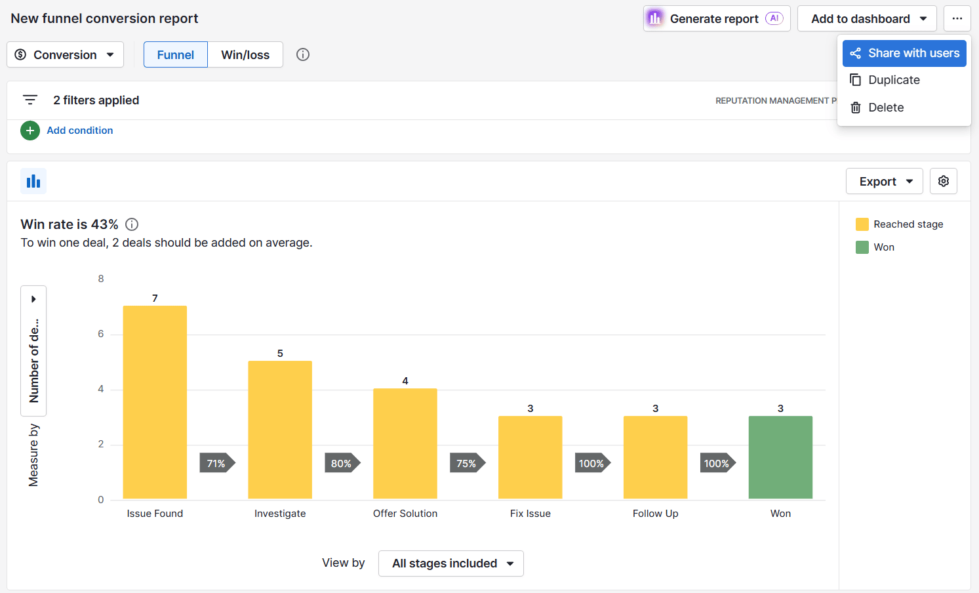Switch to the Win/loss tab
Image resolution: width=979 pixels, height=593 pixels.
pyautogui.click(x=245, y=54)
